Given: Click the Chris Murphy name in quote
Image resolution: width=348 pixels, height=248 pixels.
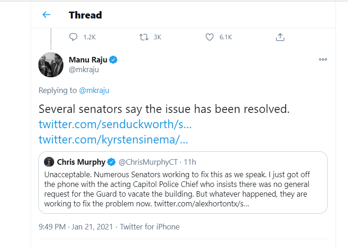Looking at the screenshot, I should click(x=81, y=162).
